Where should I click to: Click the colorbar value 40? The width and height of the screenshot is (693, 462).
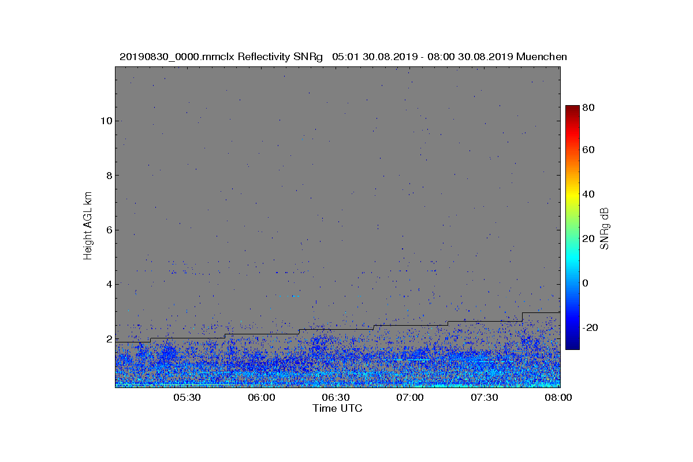589,194
